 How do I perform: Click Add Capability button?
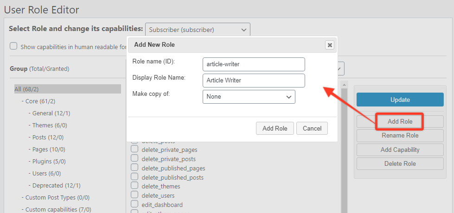coord(399,150)
